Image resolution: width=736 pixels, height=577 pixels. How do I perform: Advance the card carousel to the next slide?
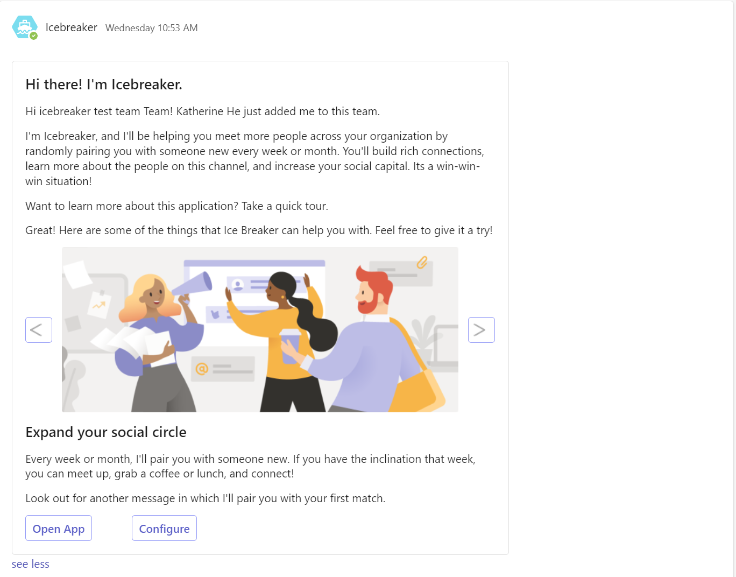[x=481, y=329]
